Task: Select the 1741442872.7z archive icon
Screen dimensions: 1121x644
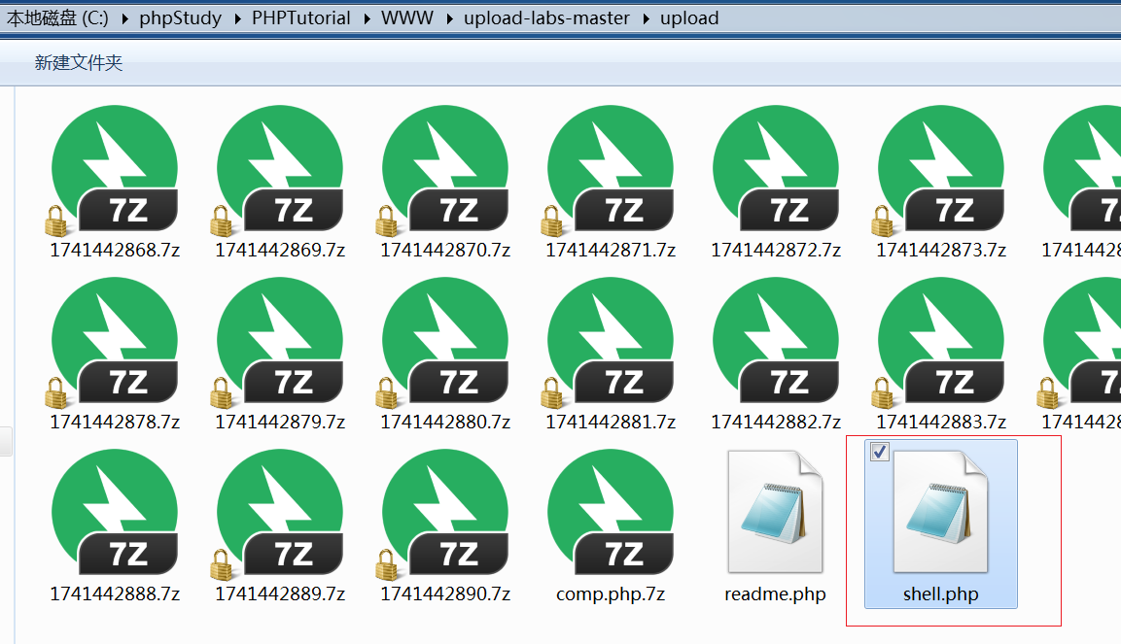Action: (775, 170)
